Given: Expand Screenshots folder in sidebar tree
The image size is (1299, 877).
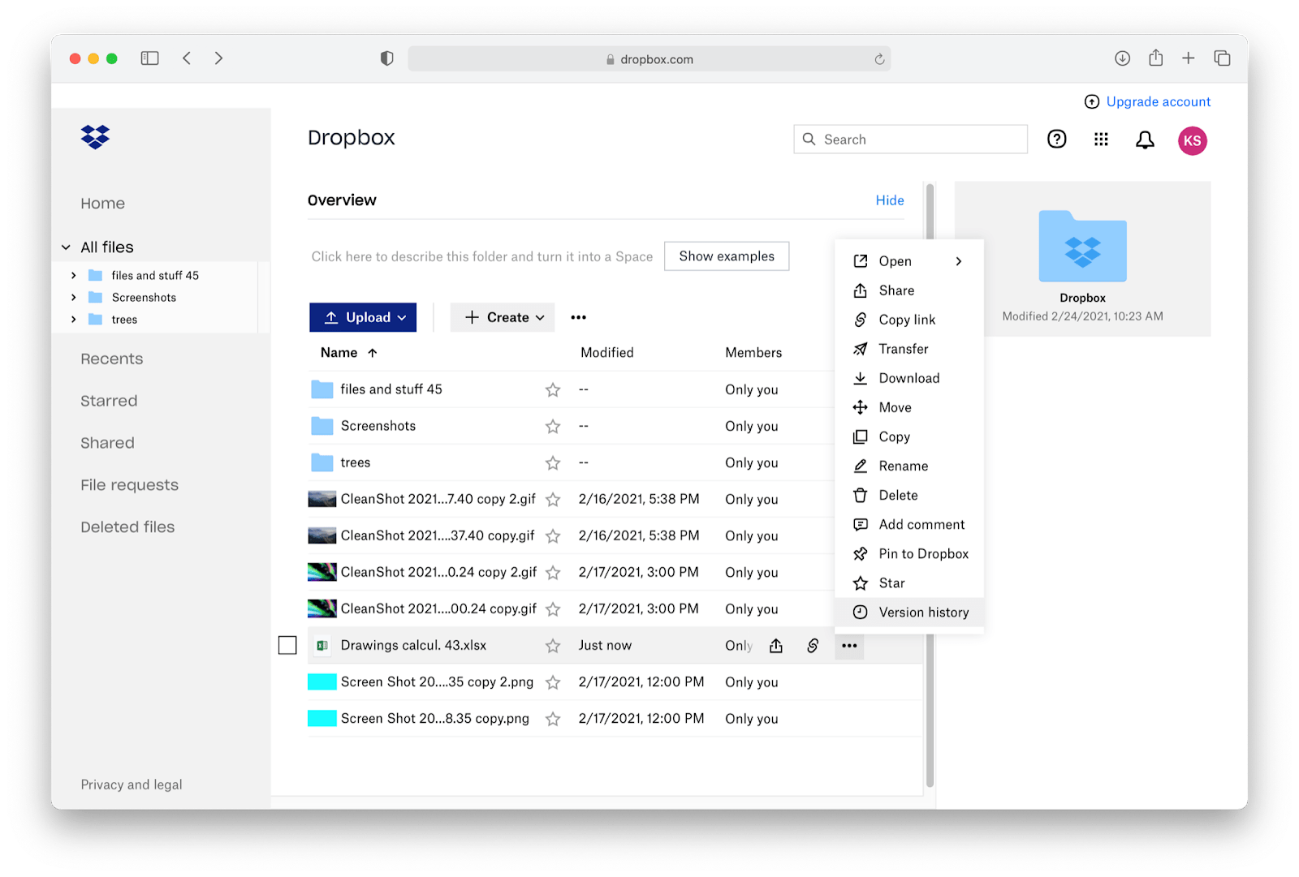Looking at the screenshot, I should pyautogui.click(x=73, y=298).
